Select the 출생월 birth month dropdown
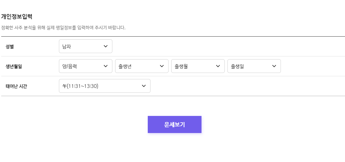 (x=195, y=66)
